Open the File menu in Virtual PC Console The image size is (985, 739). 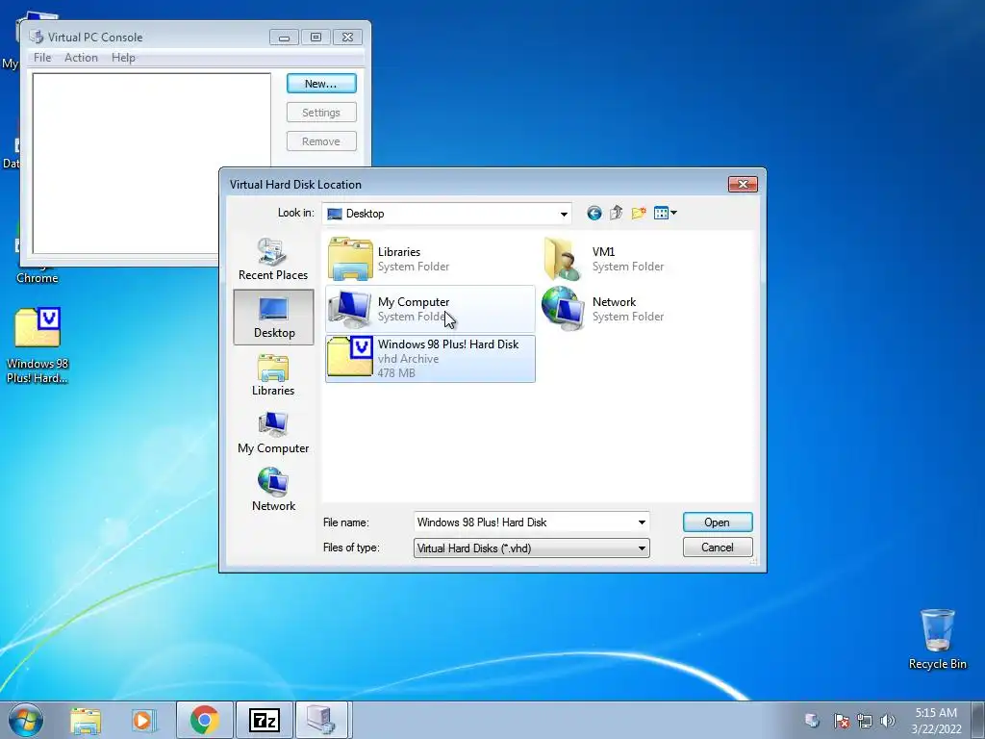tap(42, 57)
